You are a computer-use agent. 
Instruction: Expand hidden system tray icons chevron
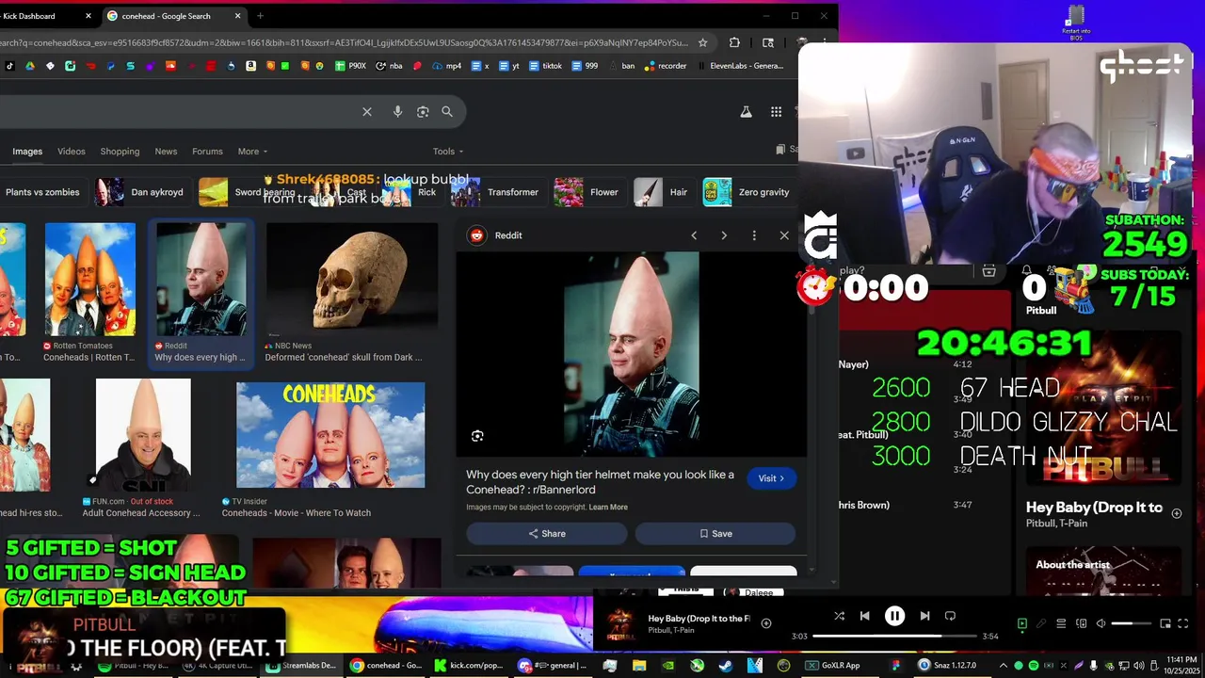coord(1003,666)
